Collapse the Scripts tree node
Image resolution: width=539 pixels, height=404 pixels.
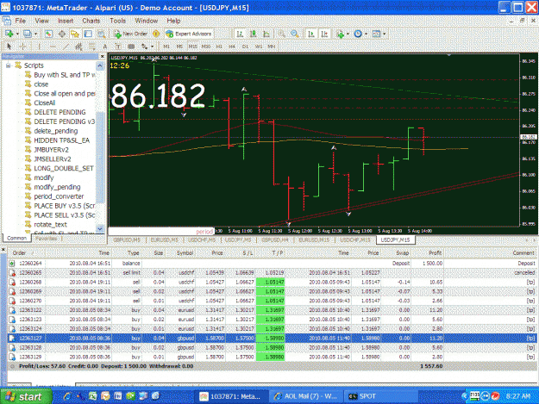click(x=9, y=65)
